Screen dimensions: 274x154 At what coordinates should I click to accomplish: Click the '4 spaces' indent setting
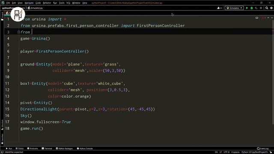[x=235, y=152]
